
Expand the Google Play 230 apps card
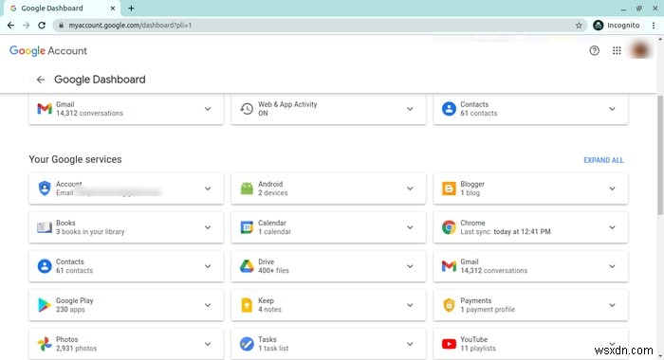208,305
